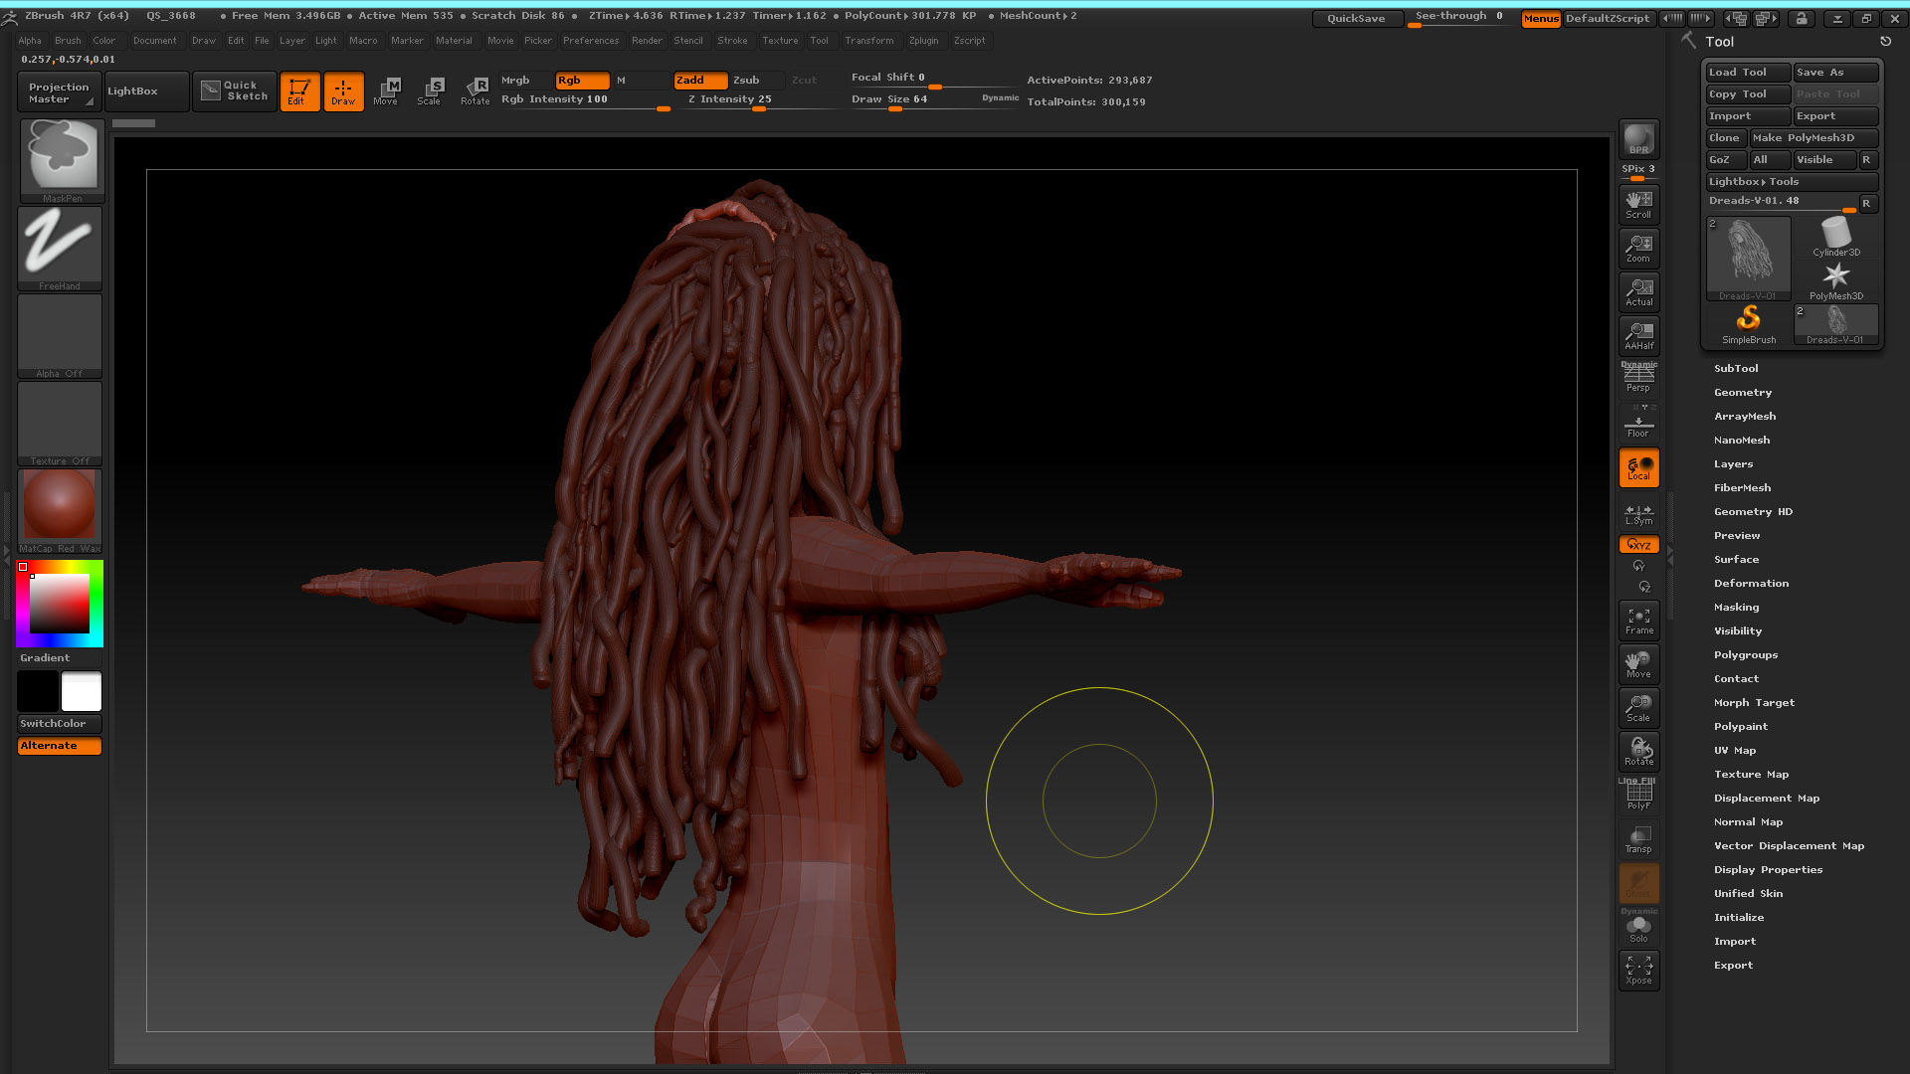Viewport: 1910px width, 1074px height.
Task: Adjust the Z Intensity slider
Action: coord(761,99)
